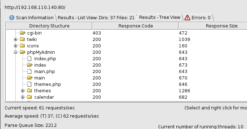
Task: Click the calendar folder icon
Action: coord(30,97)
